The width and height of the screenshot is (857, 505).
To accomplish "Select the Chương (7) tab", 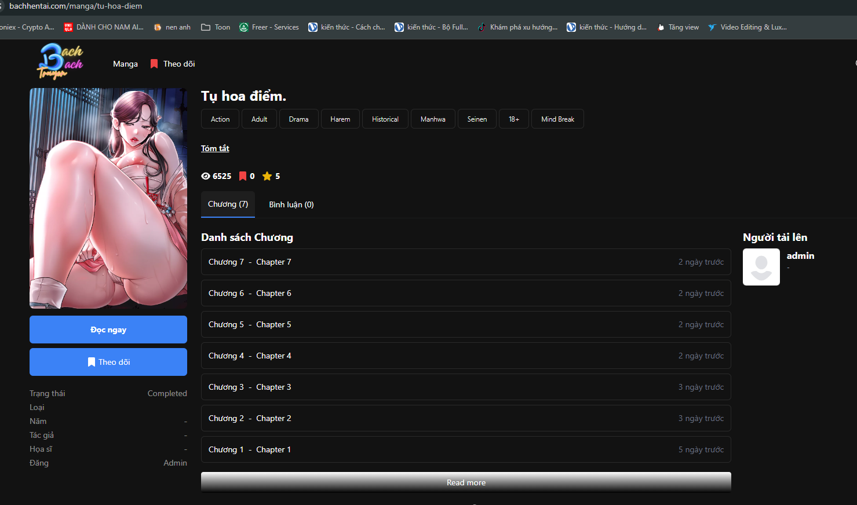I will point(228,204).
